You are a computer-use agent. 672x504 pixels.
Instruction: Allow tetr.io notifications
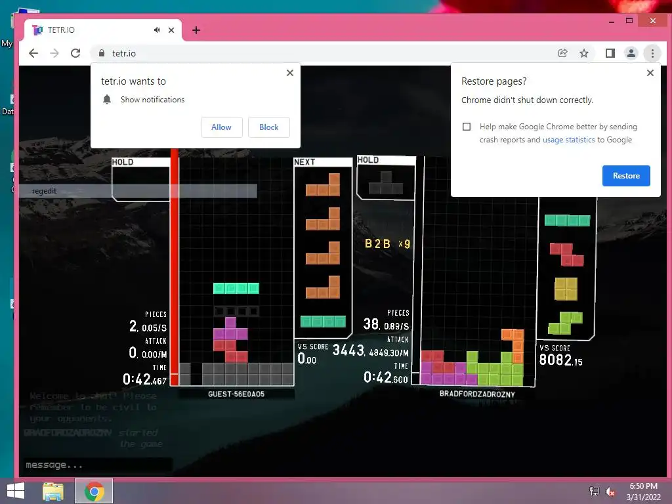[x=222, y=127]
